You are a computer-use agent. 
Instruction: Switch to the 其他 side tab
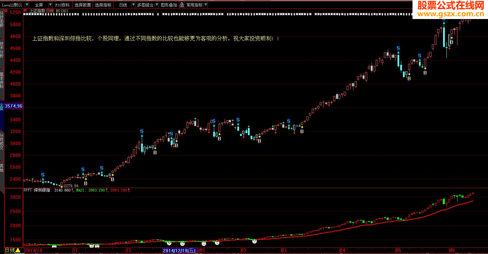tap(2, 168)
